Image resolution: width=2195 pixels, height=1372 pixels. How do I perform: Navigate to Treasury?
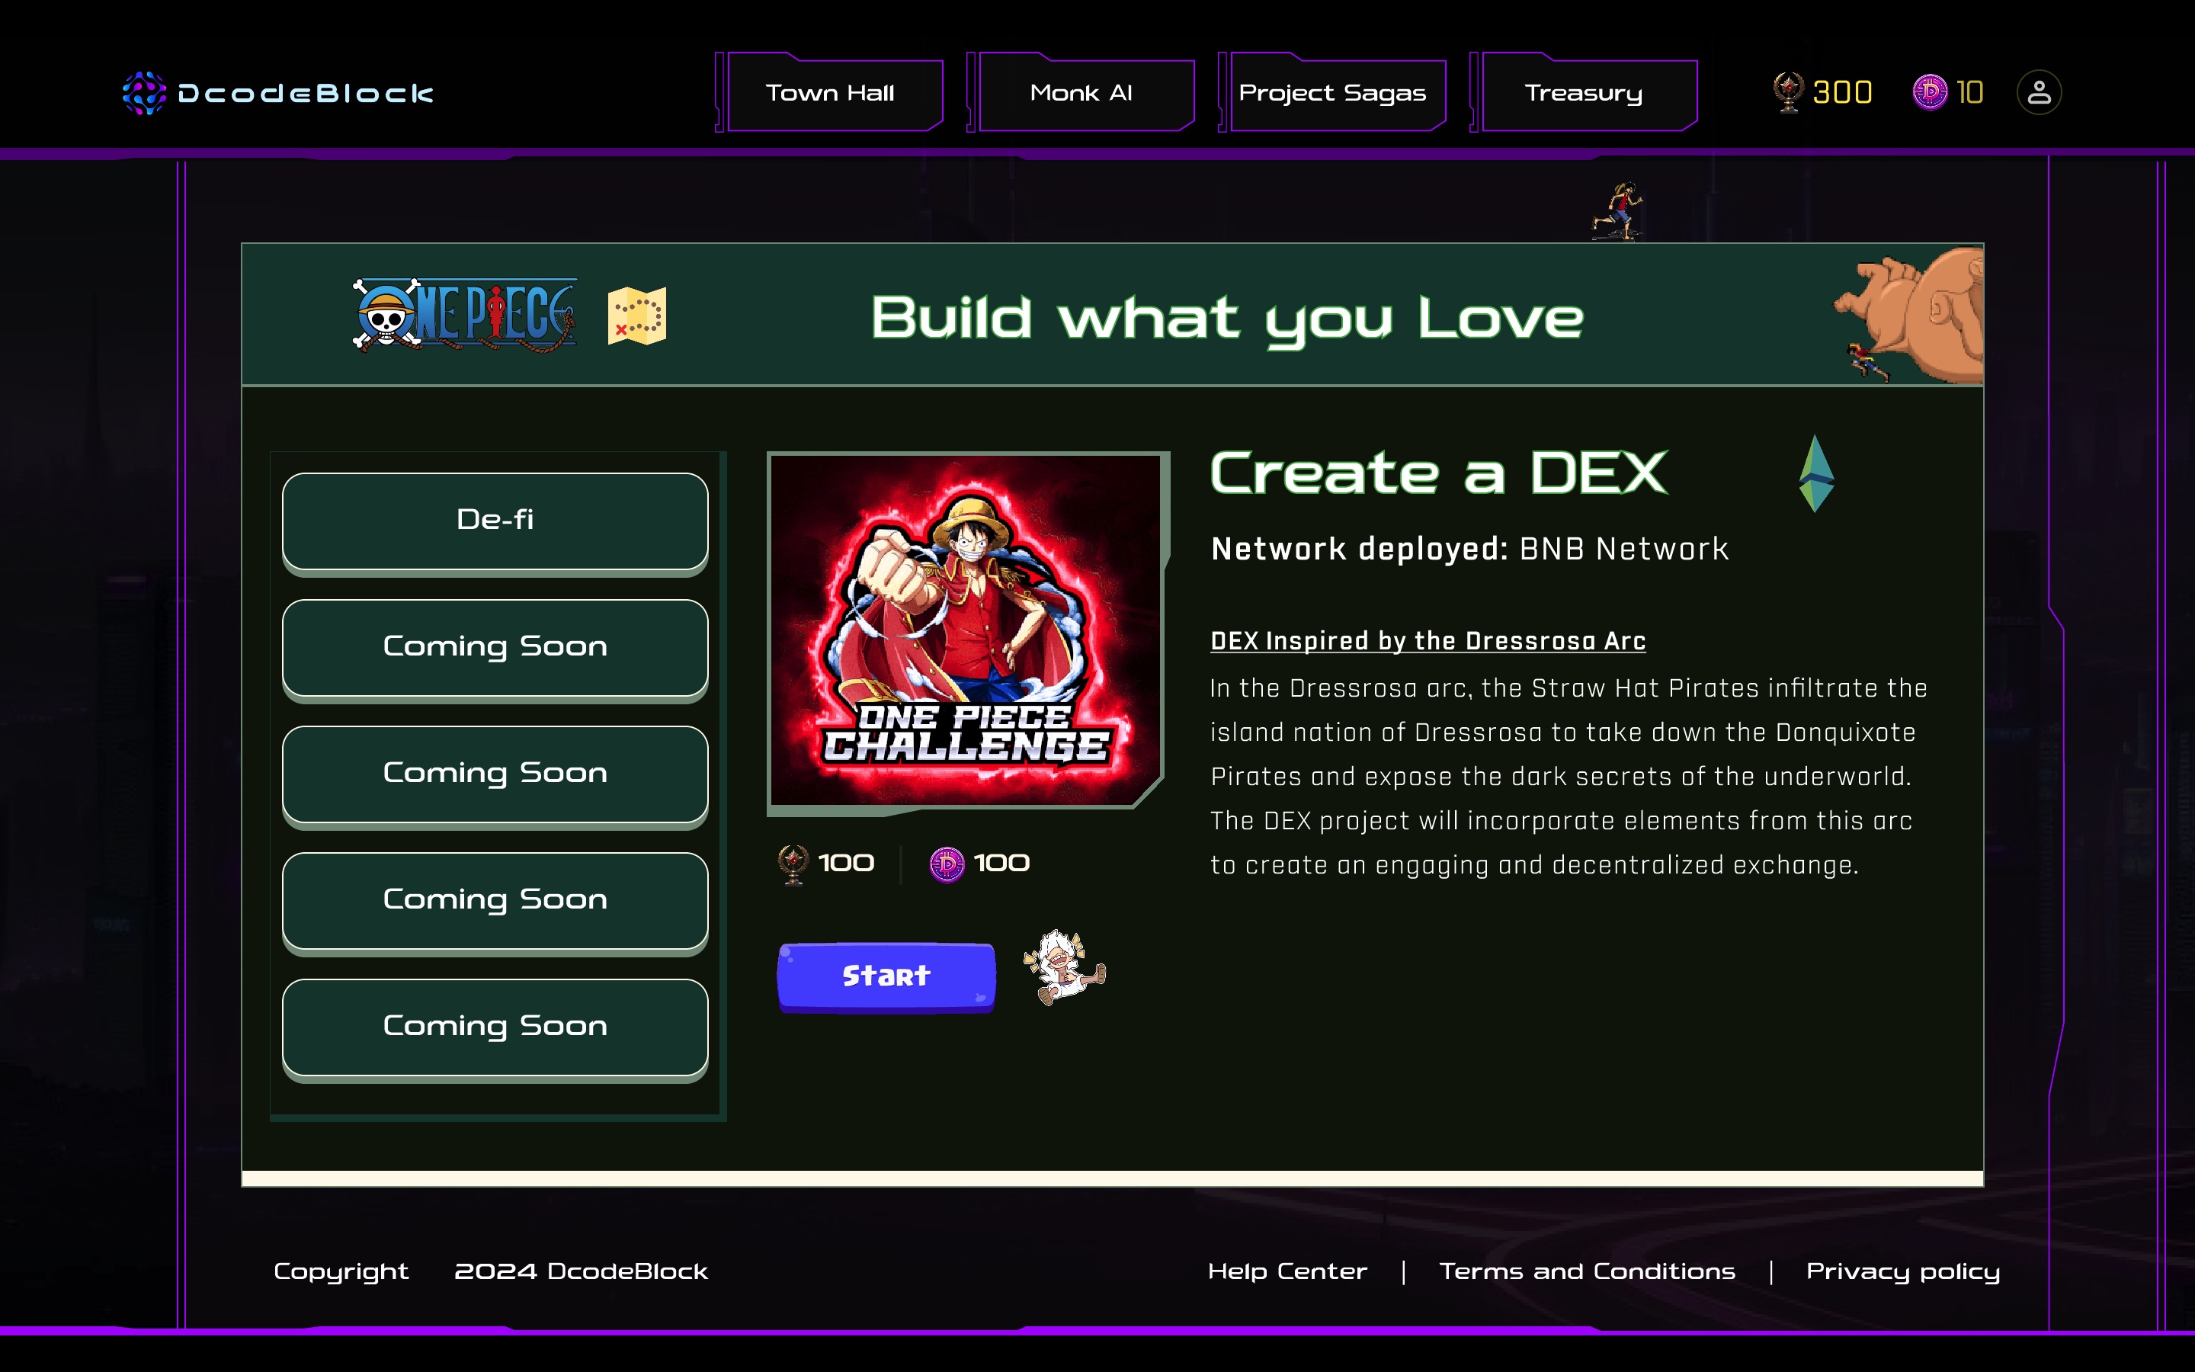pos(1584,94)
